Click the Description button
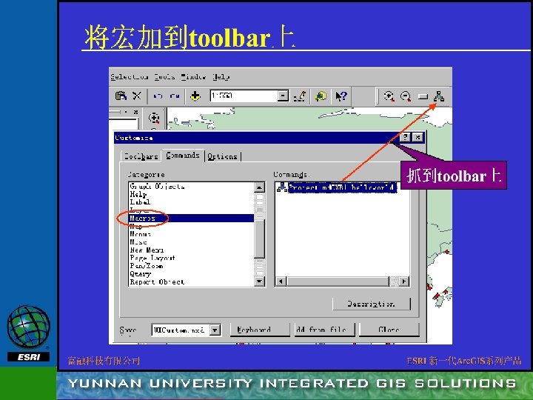 tap(371, 304)
